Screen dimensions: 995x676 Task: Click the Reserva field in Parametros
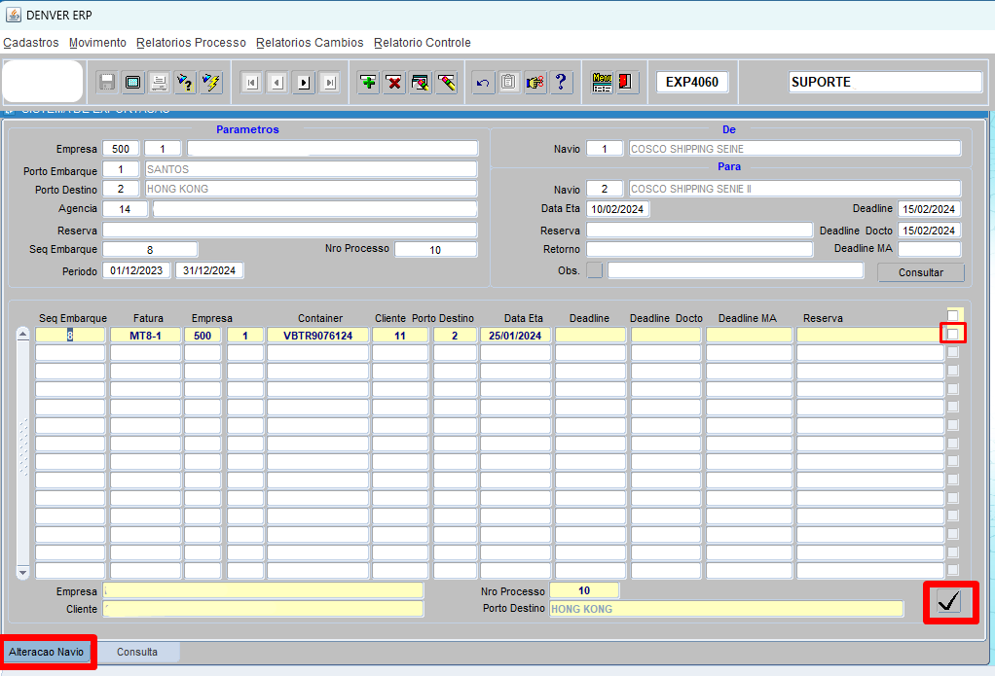coord(290,231)
